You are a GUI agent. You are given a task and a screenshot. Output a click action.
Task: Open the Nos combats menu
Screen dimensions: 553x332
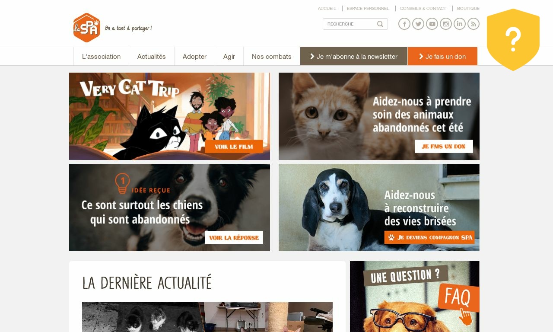coord(272,56)
